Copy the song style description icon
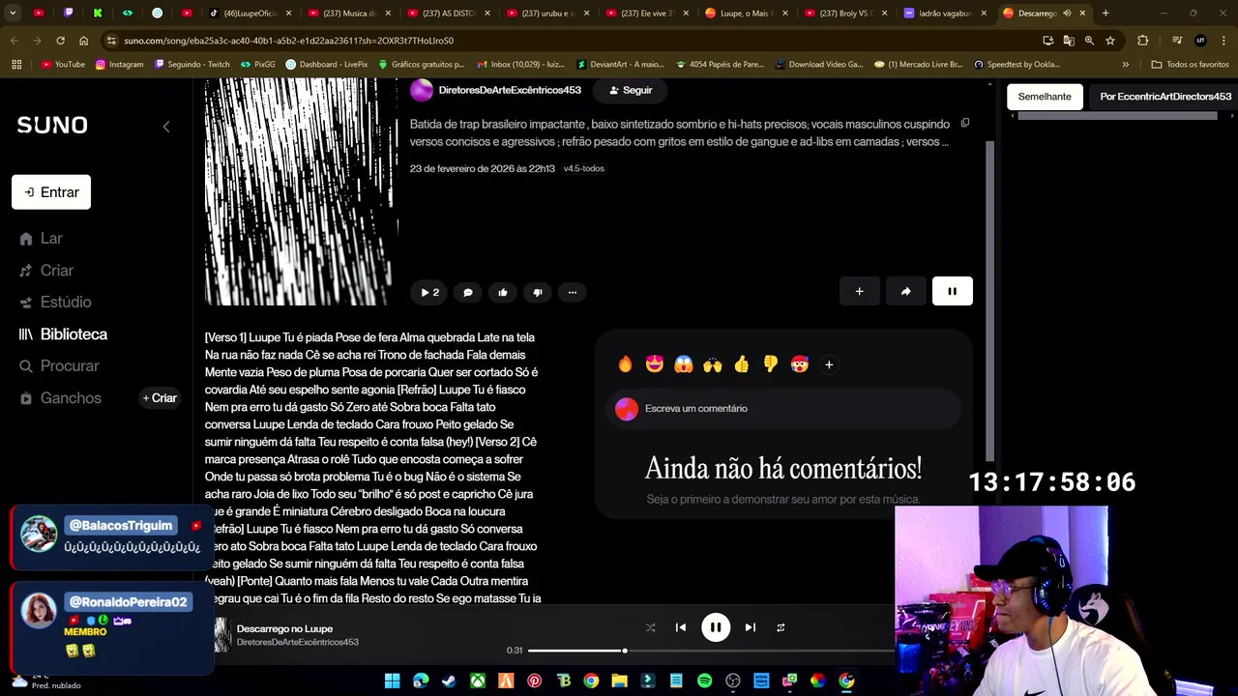The image size is (1238, 696). (x=964, y=124)
